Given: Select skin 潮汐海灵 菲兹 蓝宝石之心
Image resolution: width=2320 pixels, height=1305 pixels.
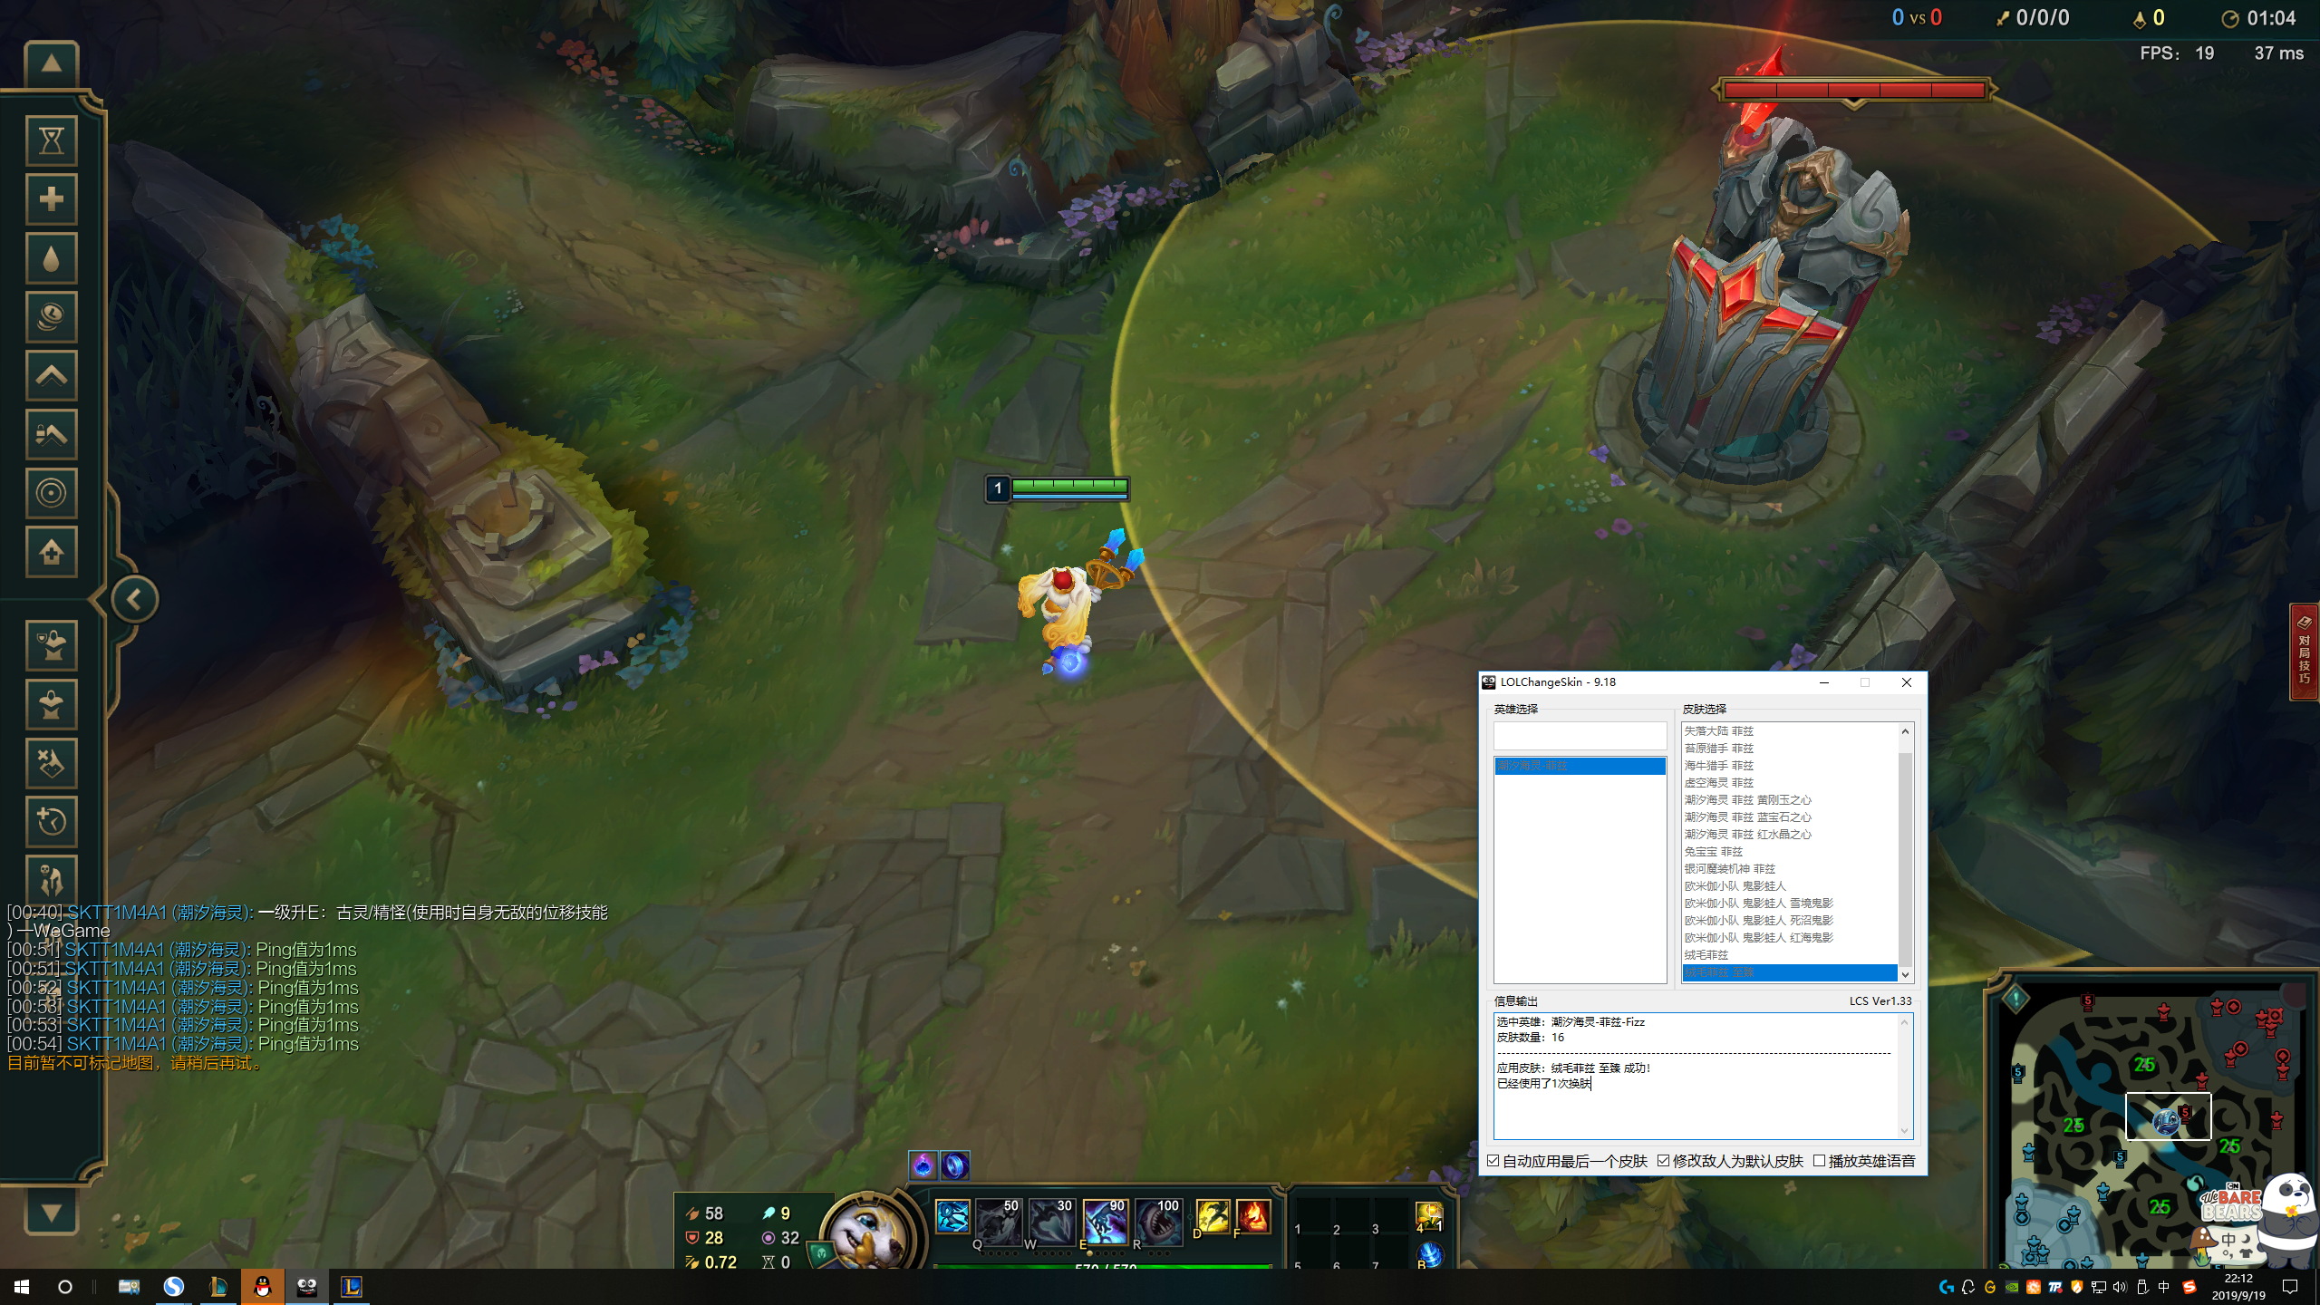Looking at the screenshot, I should click(1789, 817).
